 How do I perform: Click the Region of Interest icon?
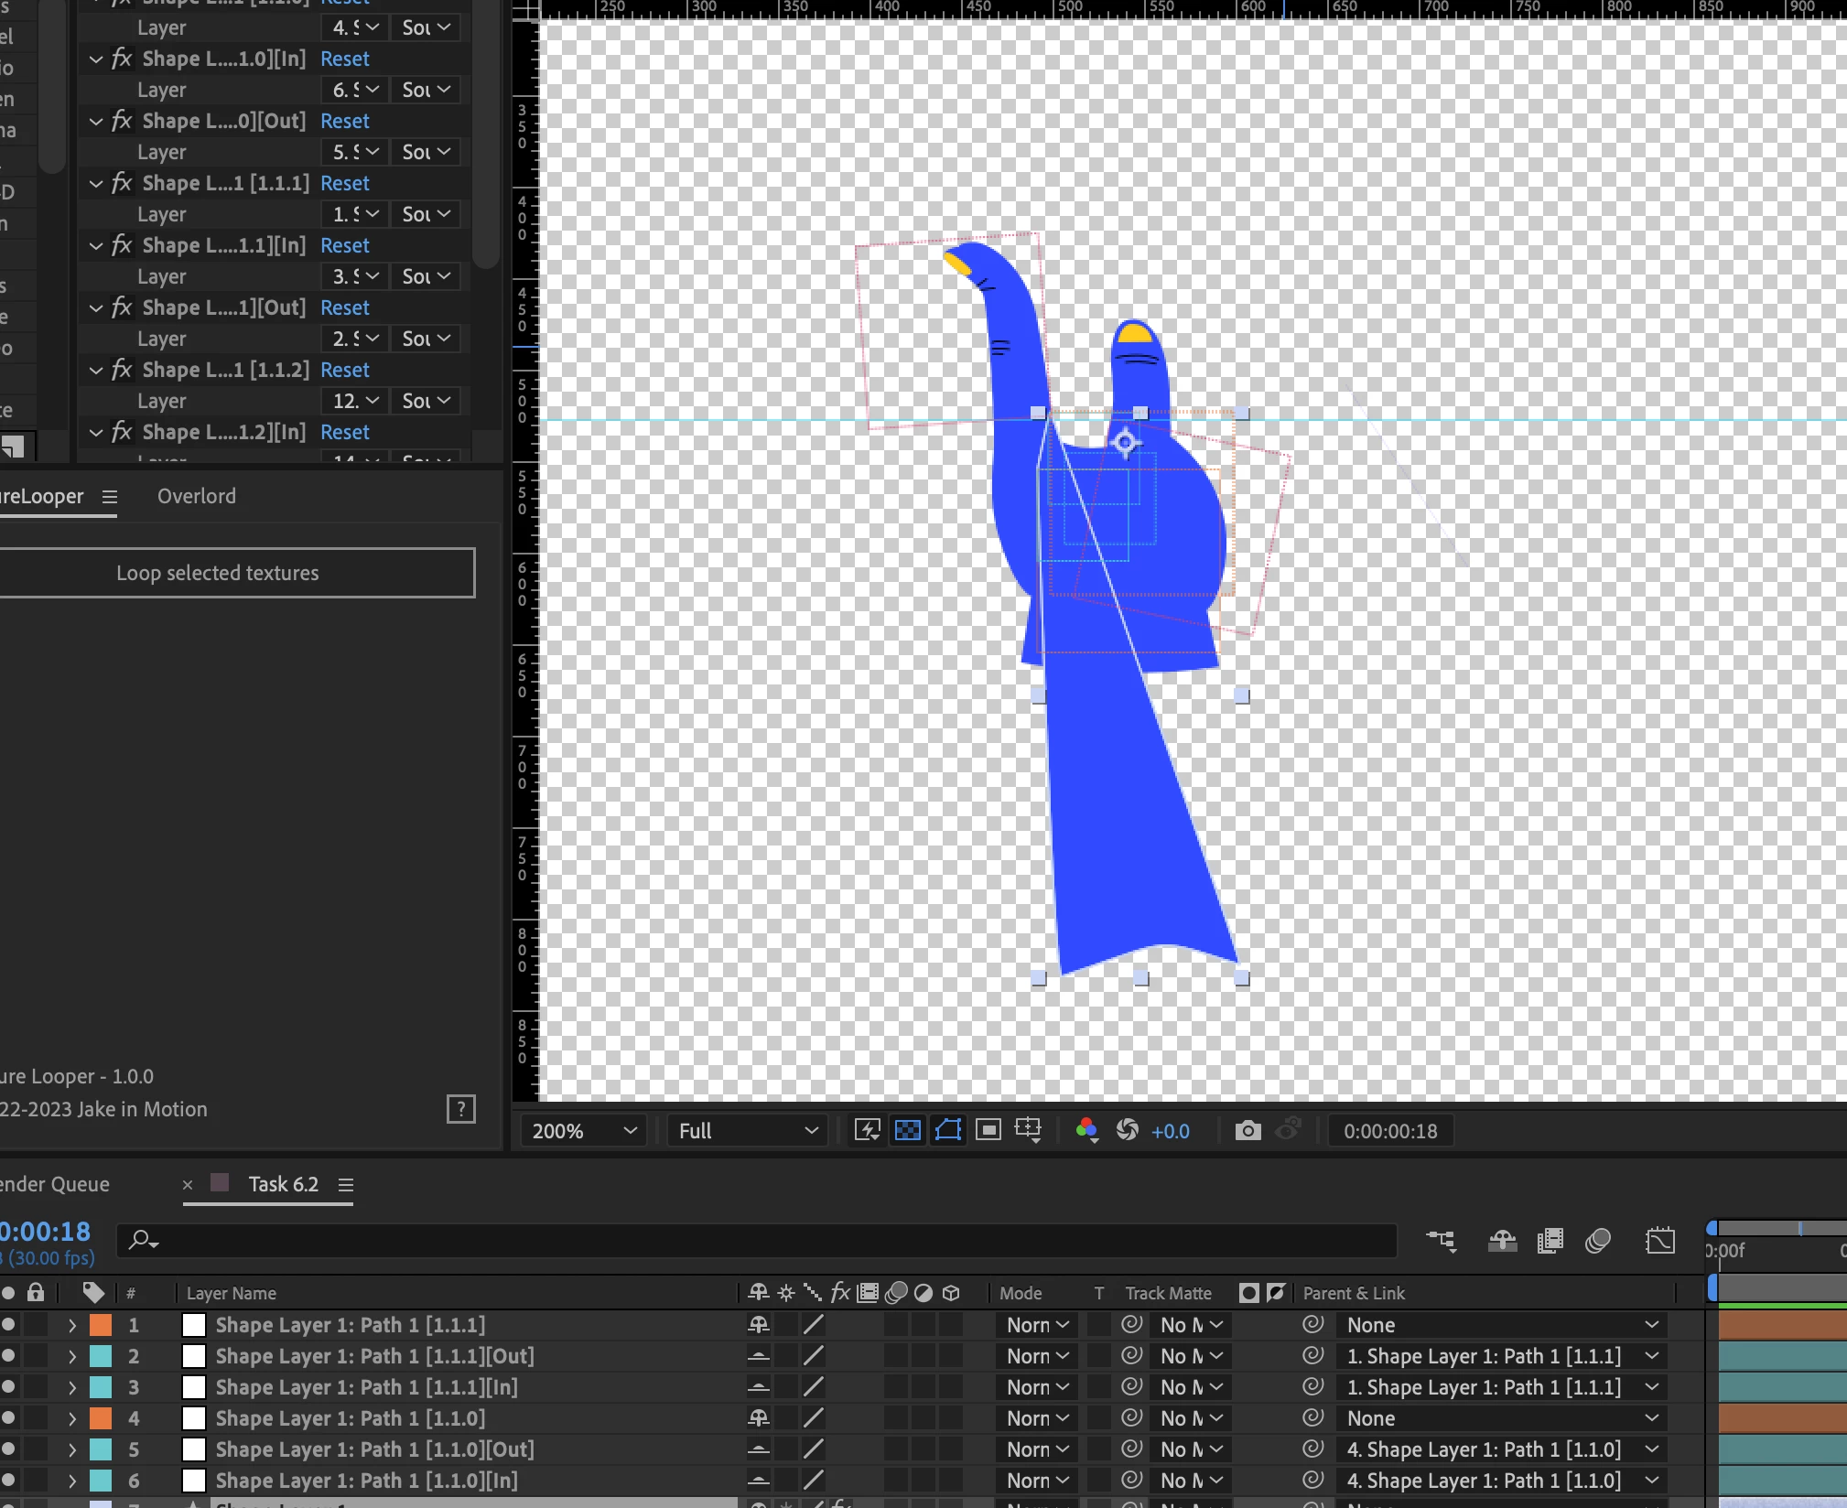click(988, 1130)
